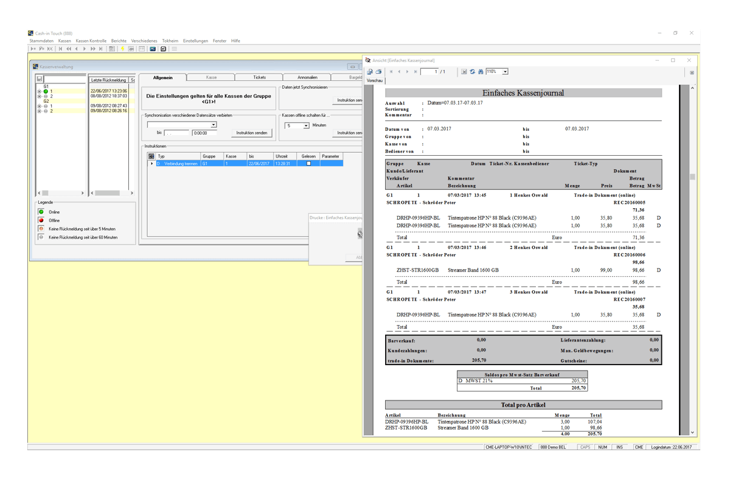Click the blue cash register toolbar icon
This screenshot has width=730, height=479.
[x=153, y=49]
